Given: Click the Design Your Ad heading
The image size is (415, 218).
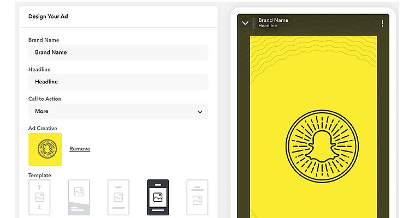Looking at the screenshot, I should click(48, 16).
